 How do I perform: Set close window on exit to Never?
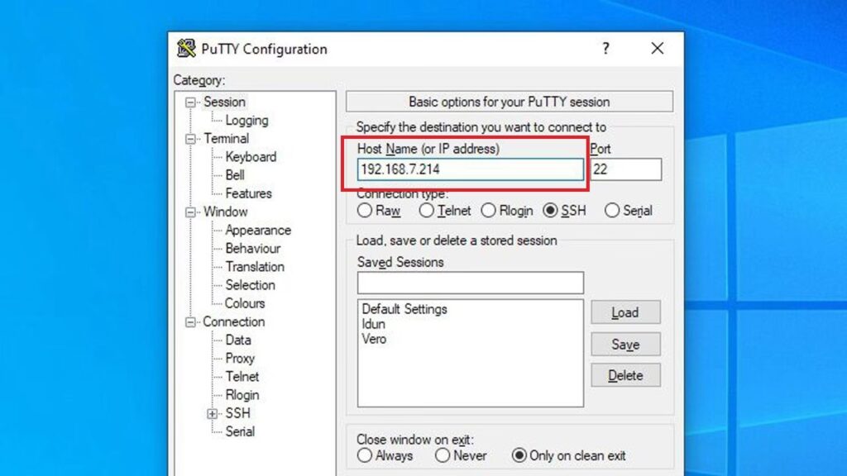tap(443, 455)
